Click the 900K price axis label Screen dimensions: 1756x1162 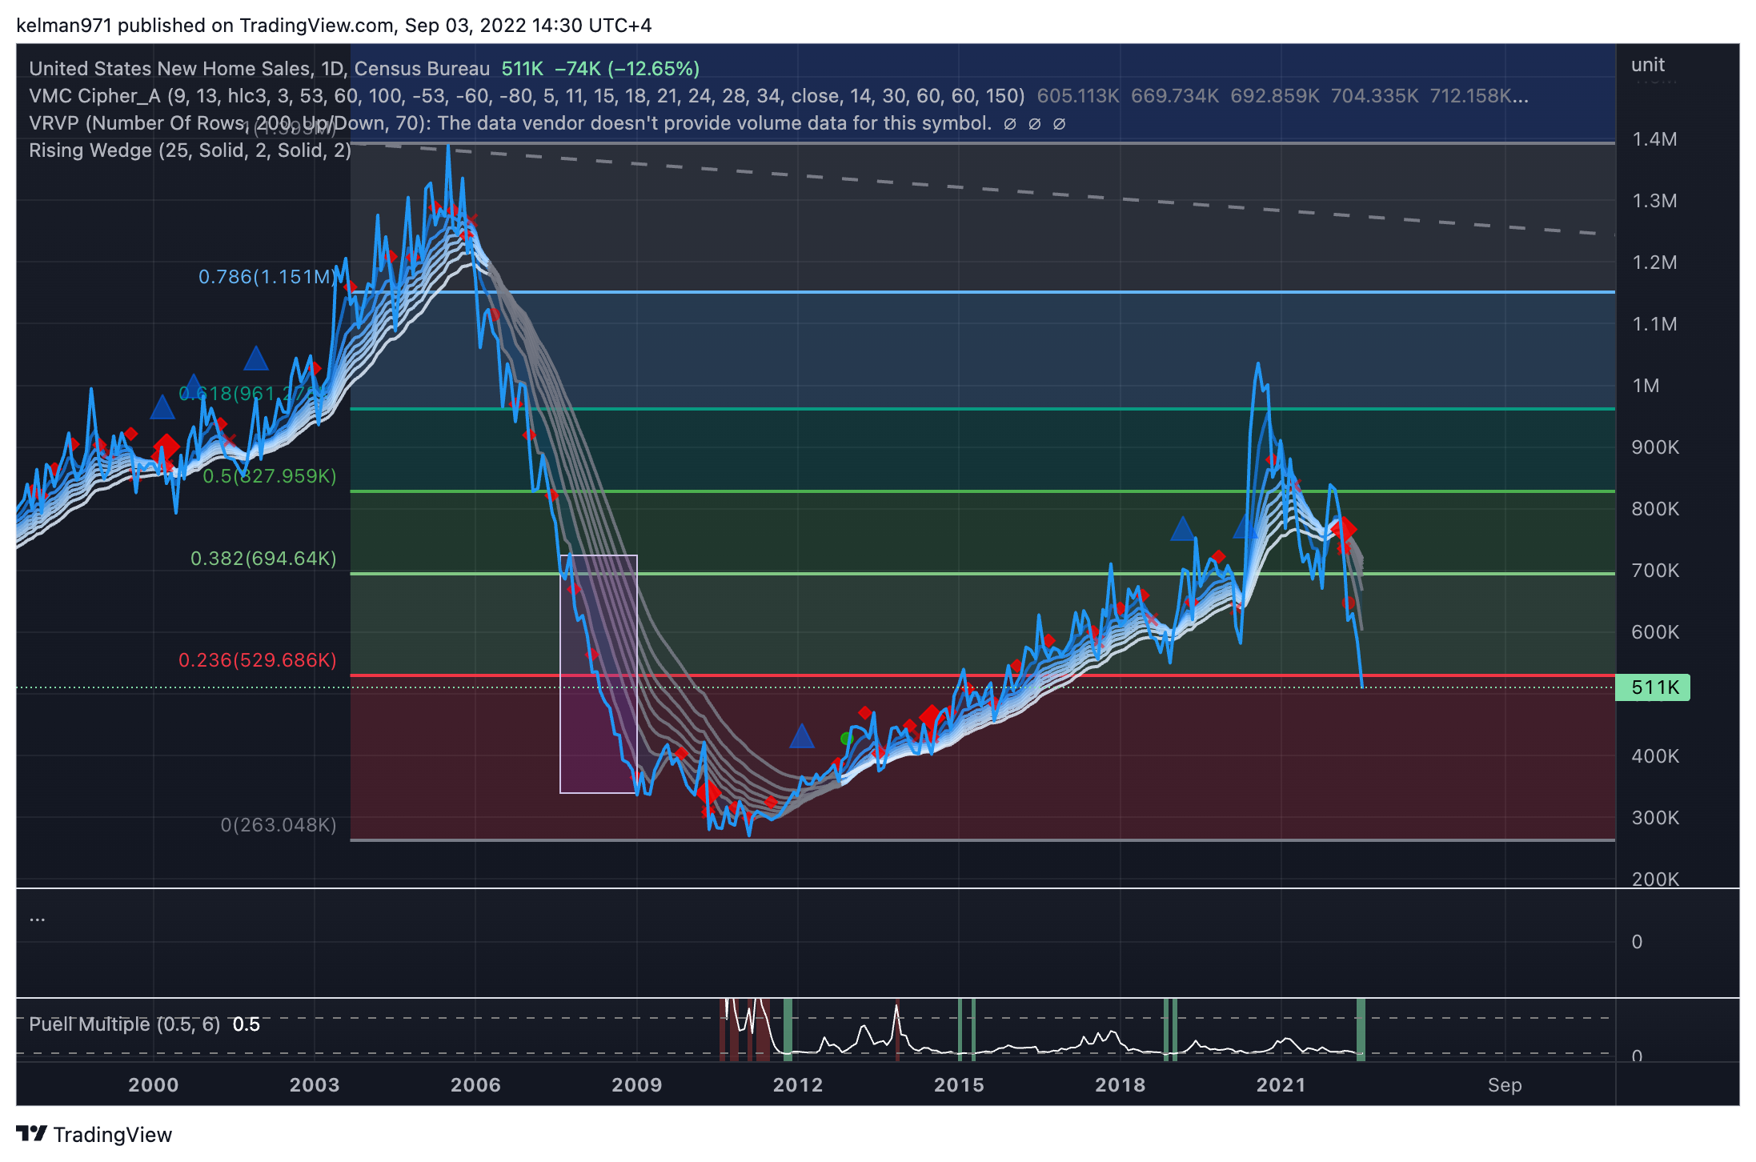click(1655, 447)
